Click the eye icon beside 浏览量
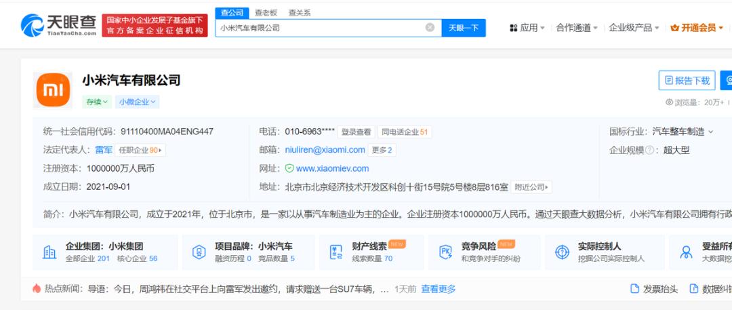732x310 pixels. pos(669,102)
